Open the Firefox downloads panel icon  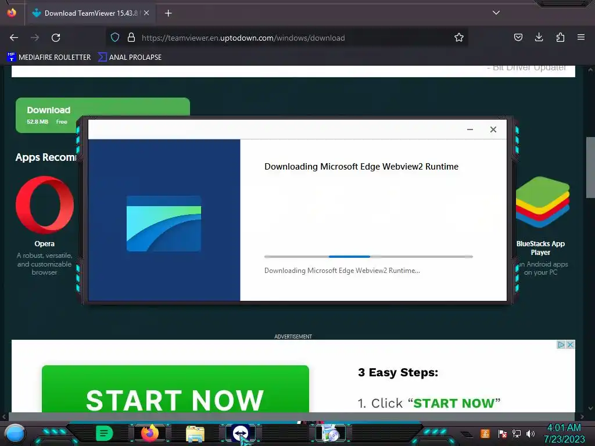pyautogui.click(x=539, y=38)
